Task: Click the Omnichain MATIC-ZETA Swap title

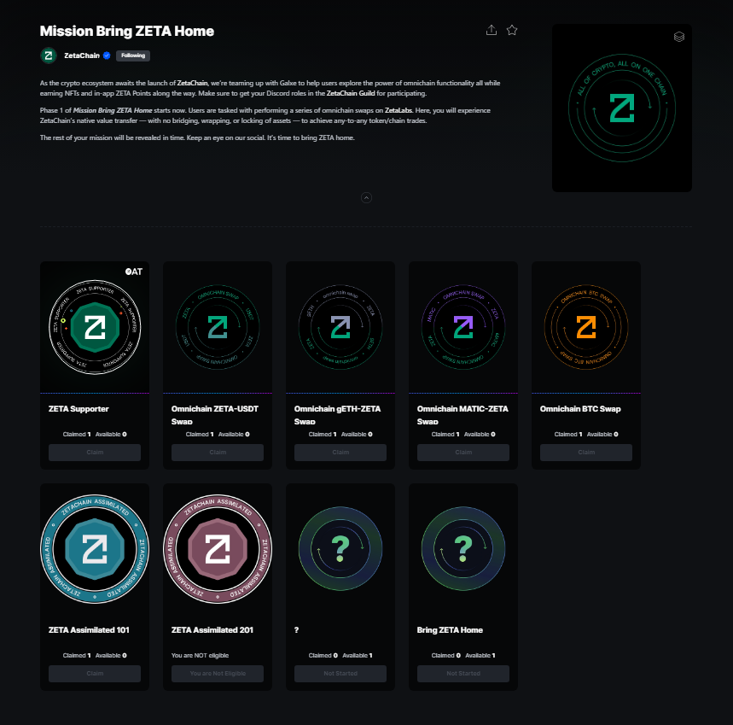Action: click(462, 415)
